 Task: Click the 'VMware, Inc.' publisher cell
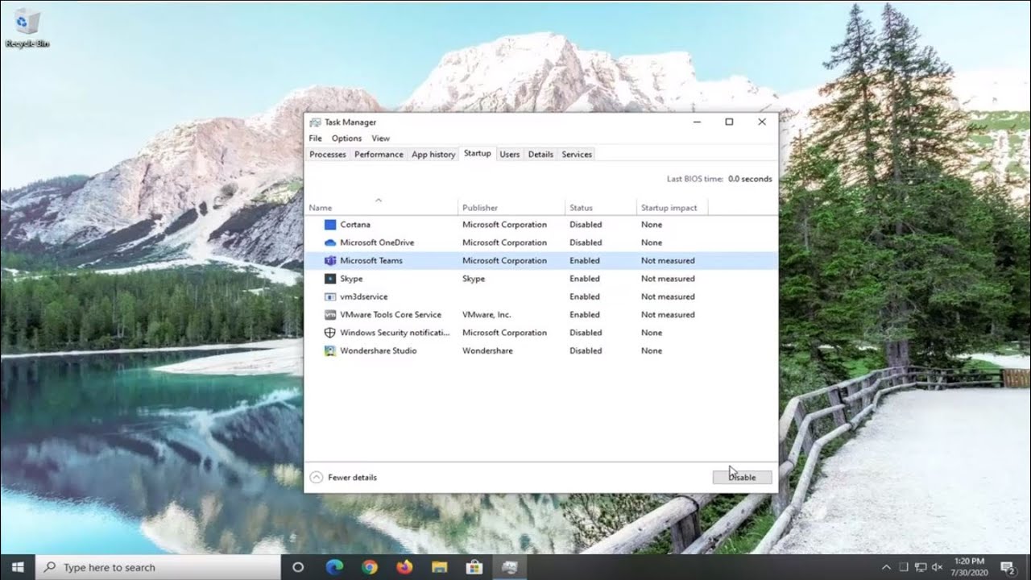pyautogui.click(x=487, y=315)
